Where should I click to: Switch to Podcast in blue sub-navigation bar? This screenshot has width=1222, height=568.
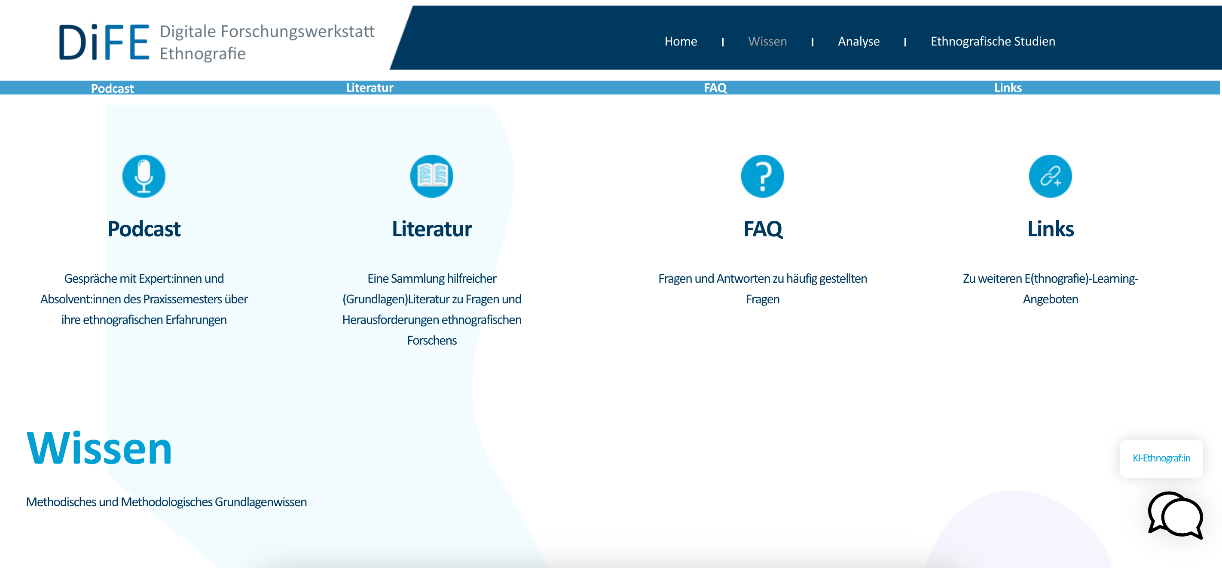tap(113, 88)
